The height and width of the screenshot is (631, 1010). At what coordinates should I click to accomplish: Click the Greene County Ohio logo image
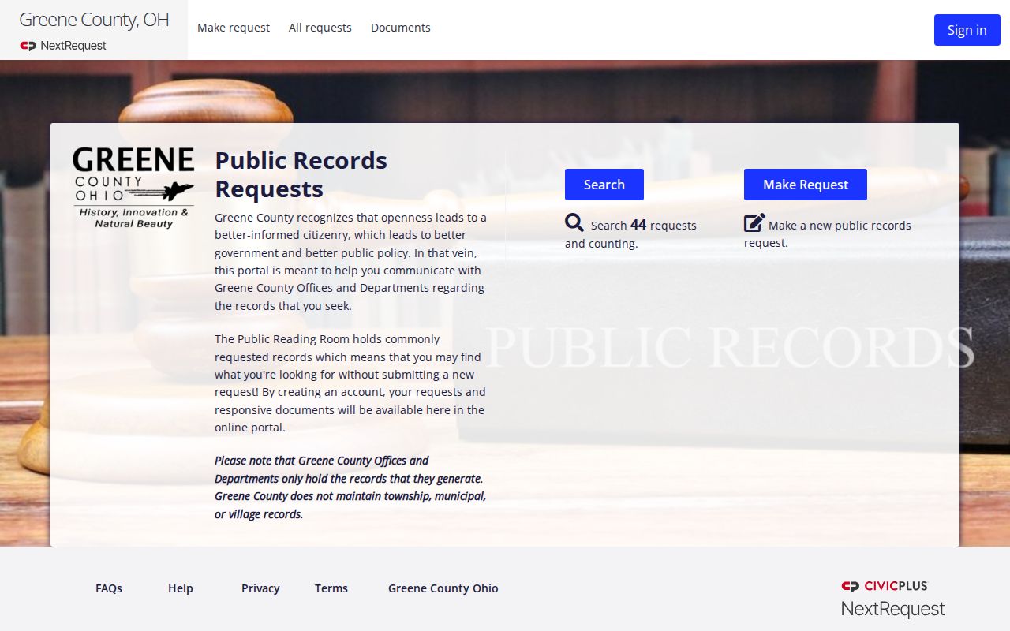(x=133, y=188)
